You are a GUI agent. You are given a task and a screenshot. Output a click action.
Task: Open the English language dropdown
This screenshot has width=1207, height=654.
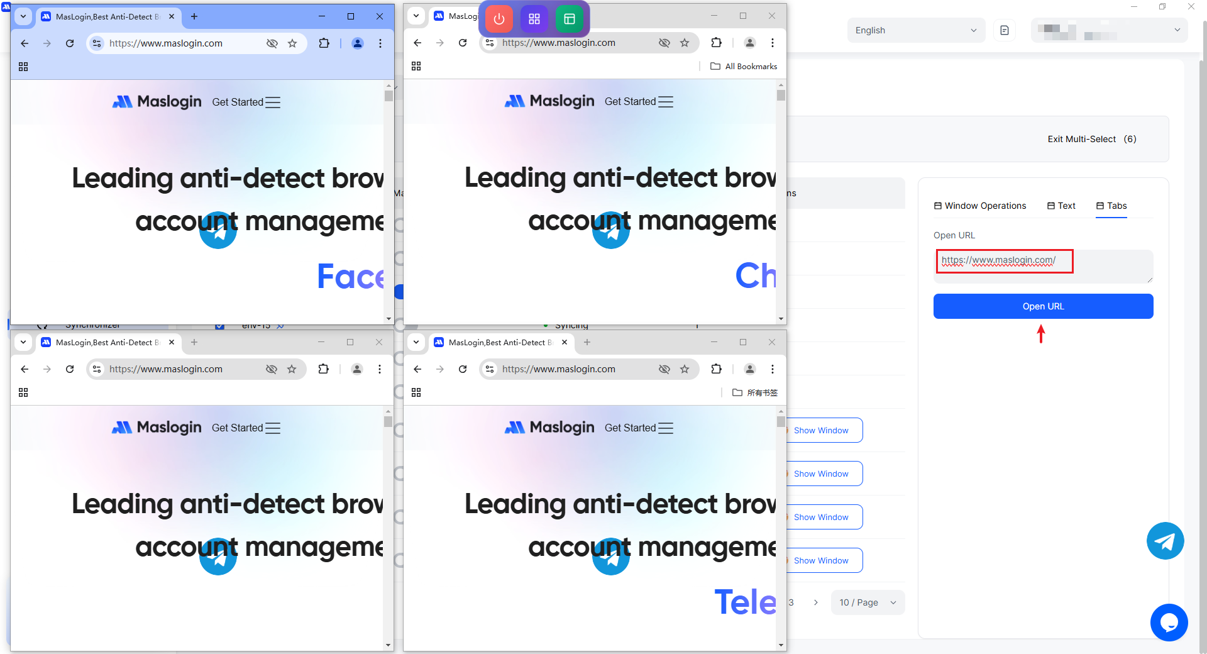point(915,30)
